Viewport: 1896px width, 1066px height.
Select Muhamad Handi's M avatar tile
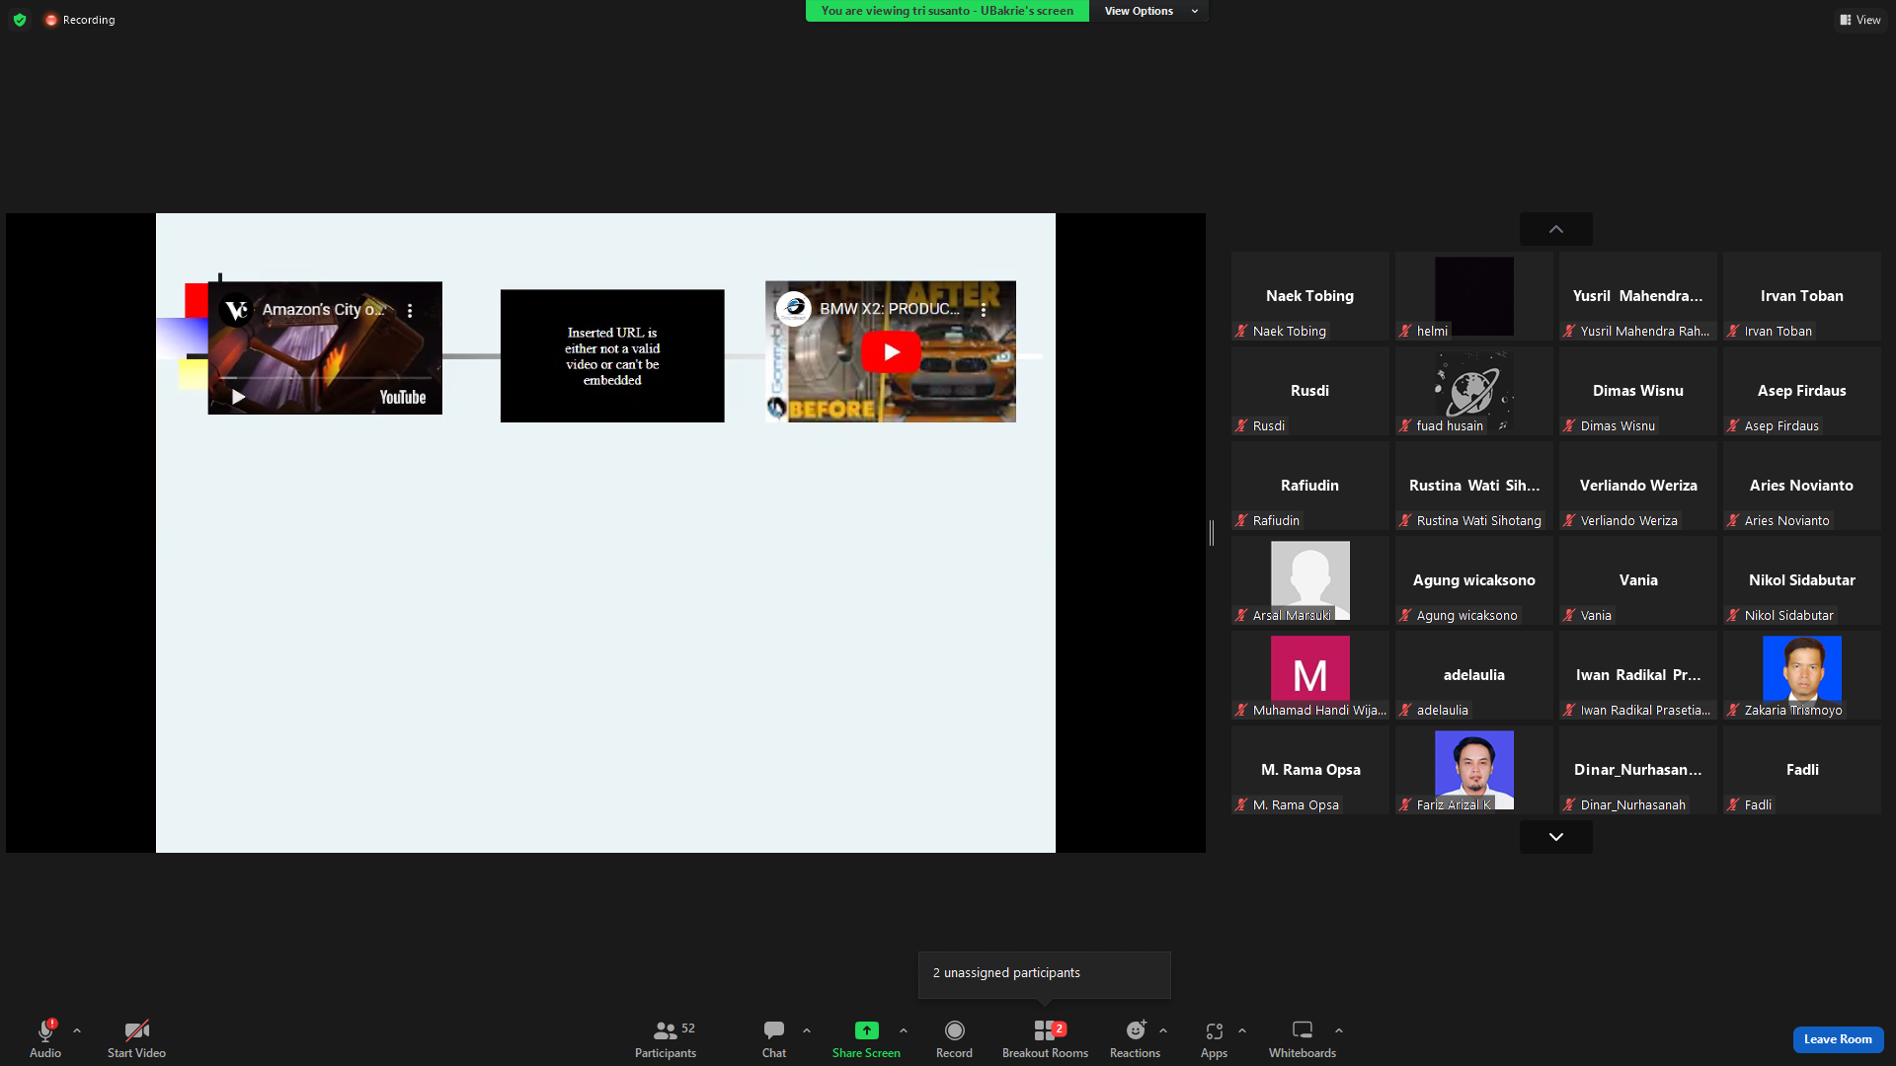[1310, 675]
